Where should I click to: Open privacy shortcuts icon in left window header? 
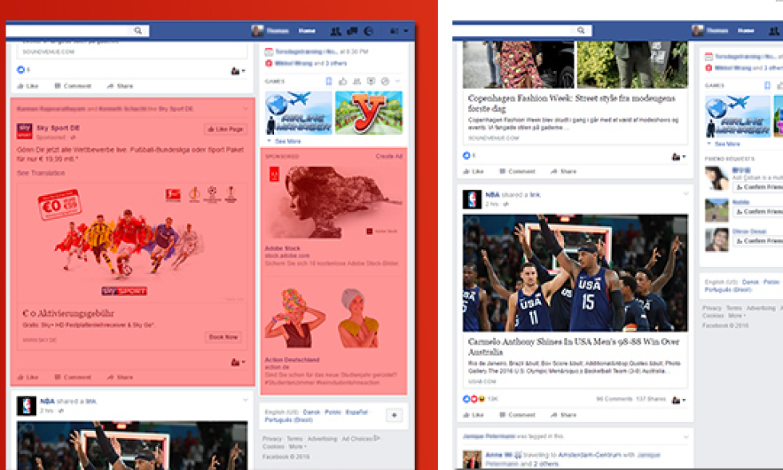coord(394,31)
